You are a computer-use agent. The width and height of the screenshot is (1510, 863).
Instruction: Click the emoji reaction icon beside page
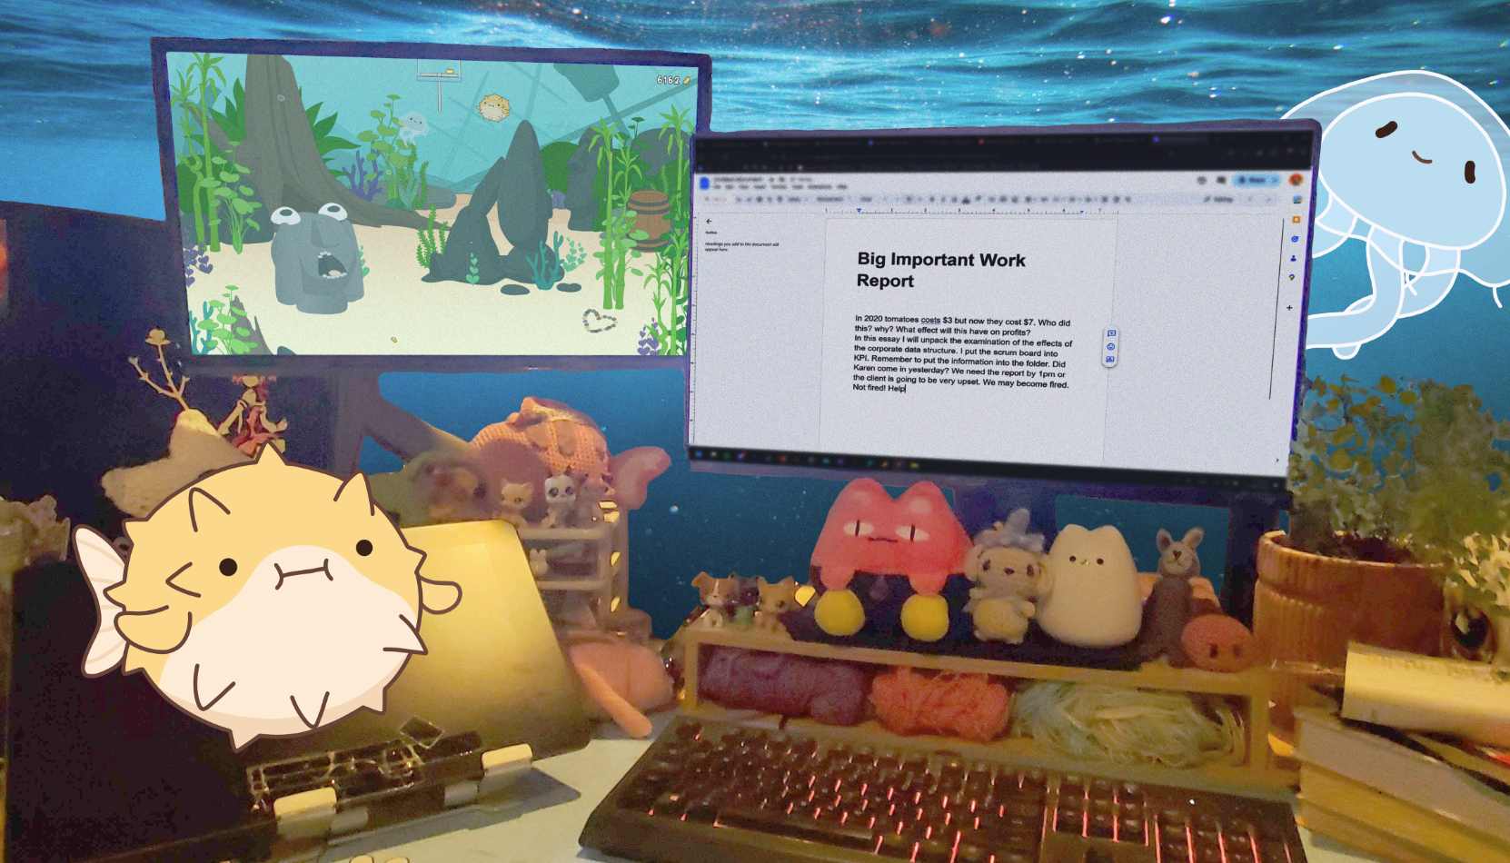coord(1111,347)
